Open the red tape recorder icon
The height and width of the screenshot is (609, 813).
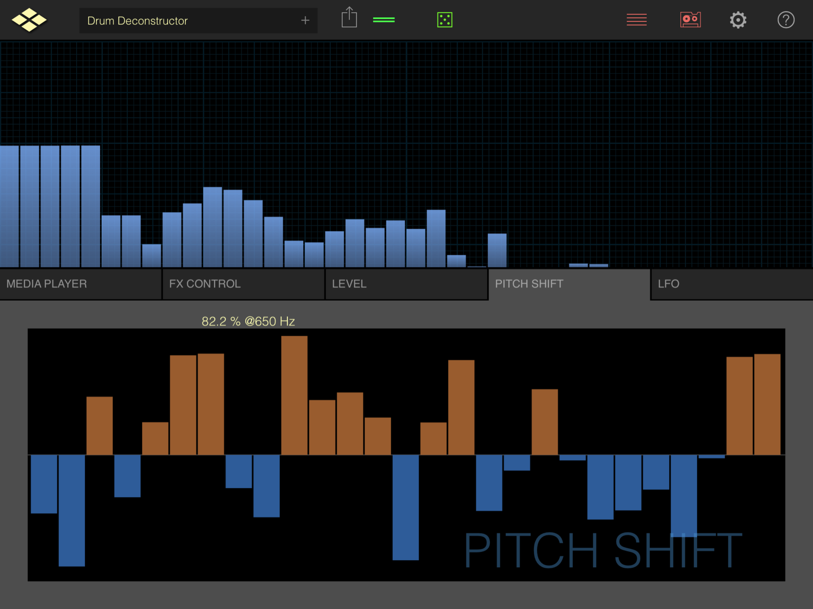click(690, 20)
